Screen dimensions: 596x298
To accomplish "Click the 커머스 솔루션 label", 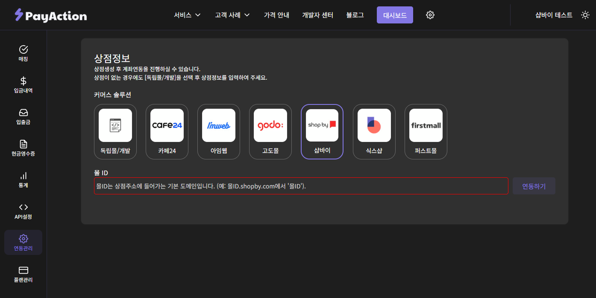I will (112, 95).
